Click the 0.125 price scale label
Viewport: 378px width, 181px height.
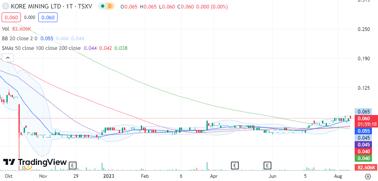click(x=364, y=88)
